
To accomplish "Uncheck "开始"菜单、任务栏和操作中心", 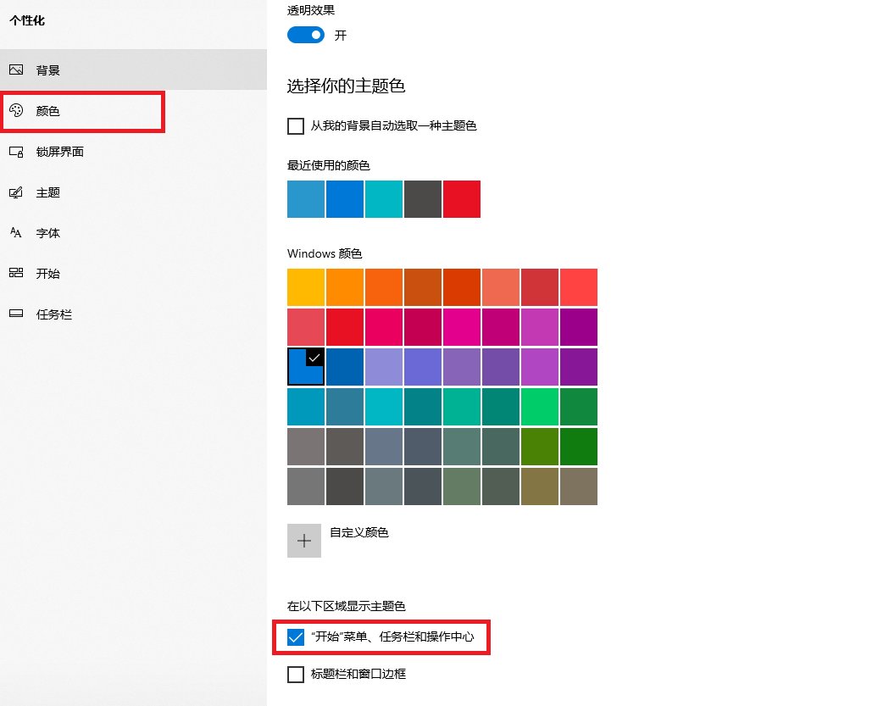I will [296, 637].
